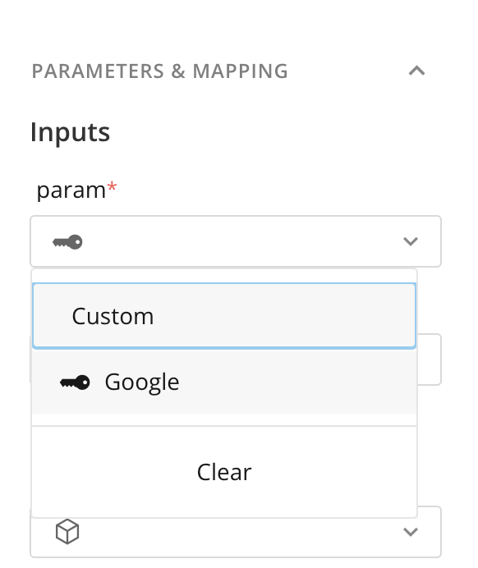Click the param field label
Image resolution: width=478 pixels, height=568 pixels.
click(71, 190)
